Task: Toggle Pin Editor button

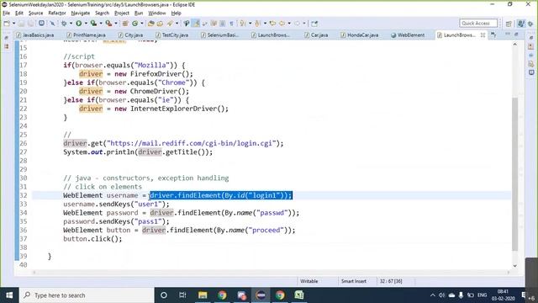Action: pos(314,24)
